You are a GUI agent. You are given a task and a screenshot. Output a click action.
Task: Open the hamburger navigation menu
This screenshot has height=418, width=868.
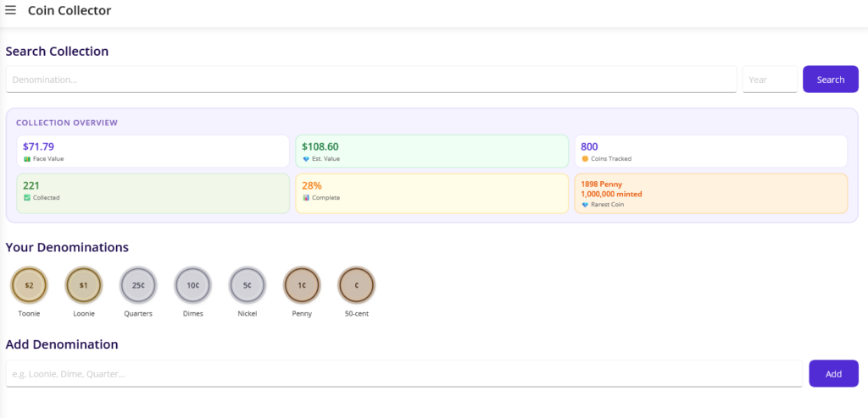pos(11,11)
